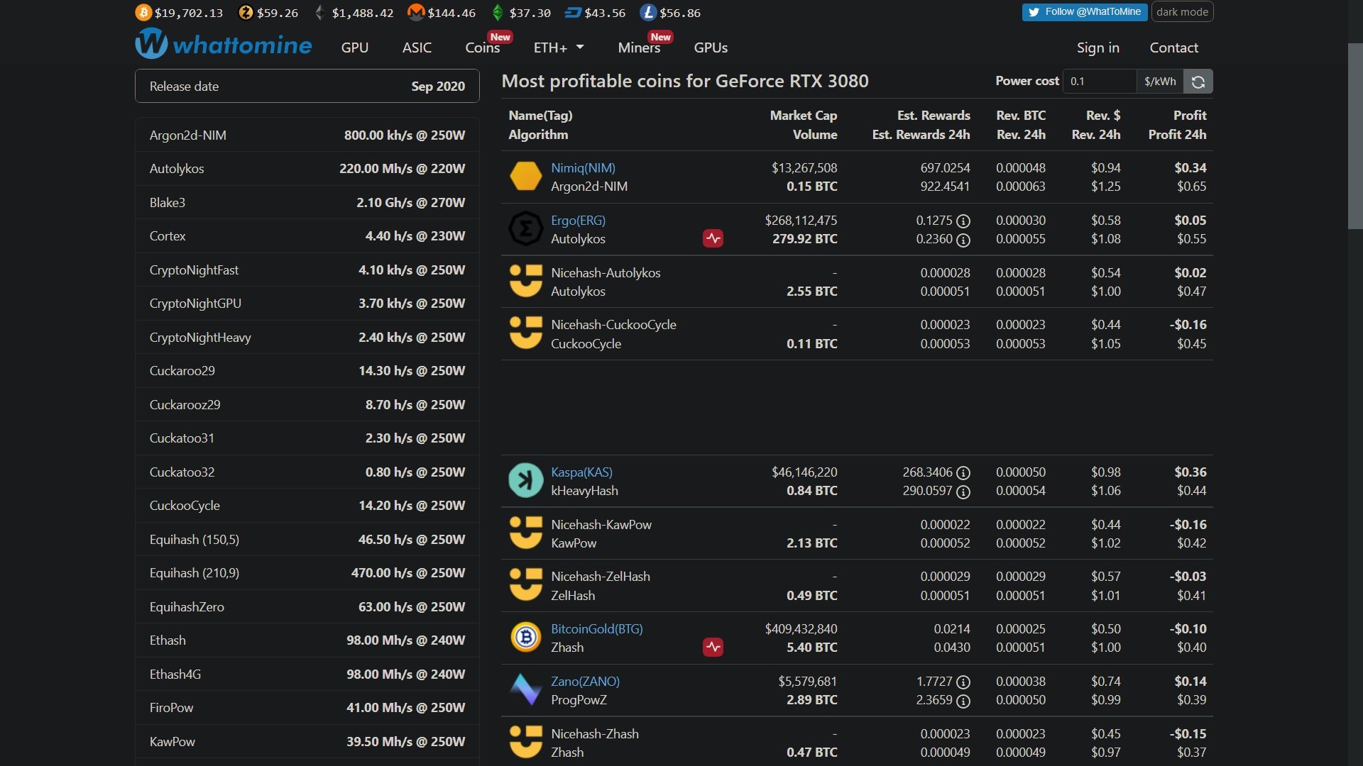Image resolution: width=1363 pixels, height=766 pixels.
Task: Click the FiroPow 41.00 Mh/s row
Action: coord(307,708)
